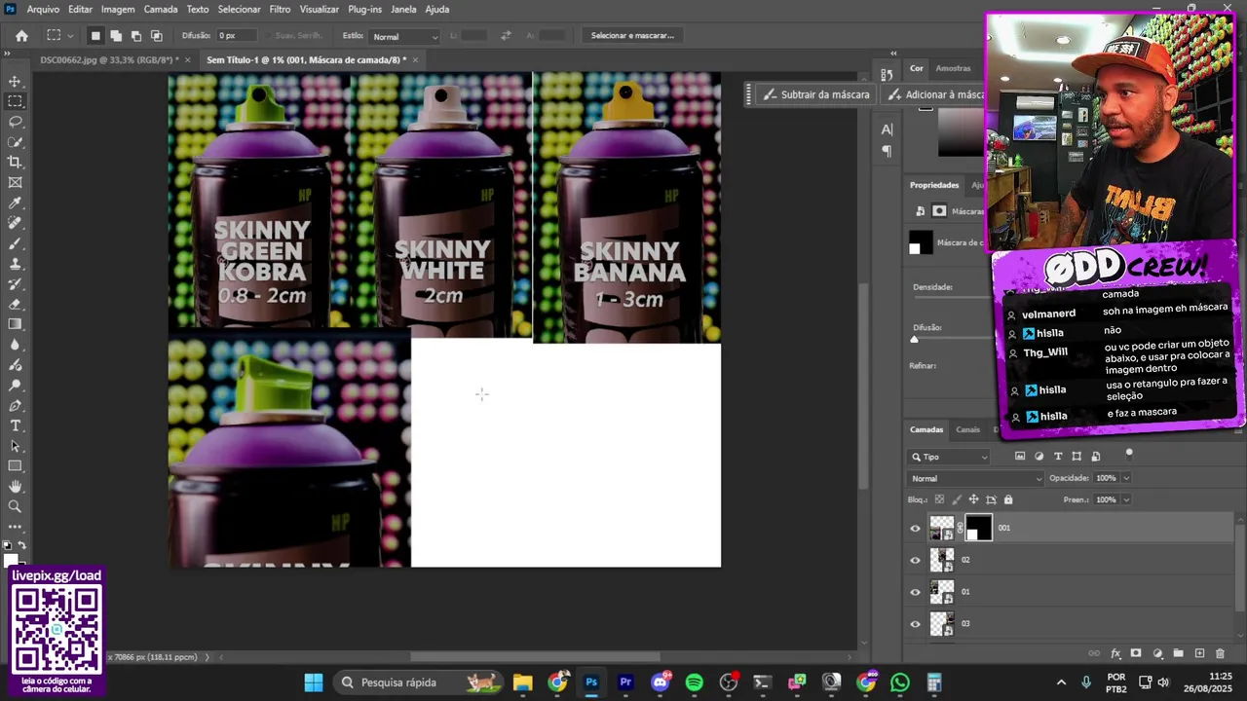Click the Home icon in options bar
This screenshot has width=1247, height=701.
(21, 36)
